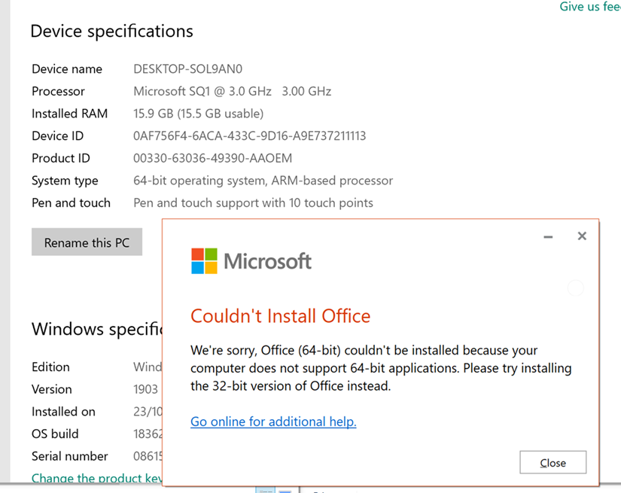This screenshot has width=621, height=493.
Task: Click the Pen and touch support value
Action: 253,202
